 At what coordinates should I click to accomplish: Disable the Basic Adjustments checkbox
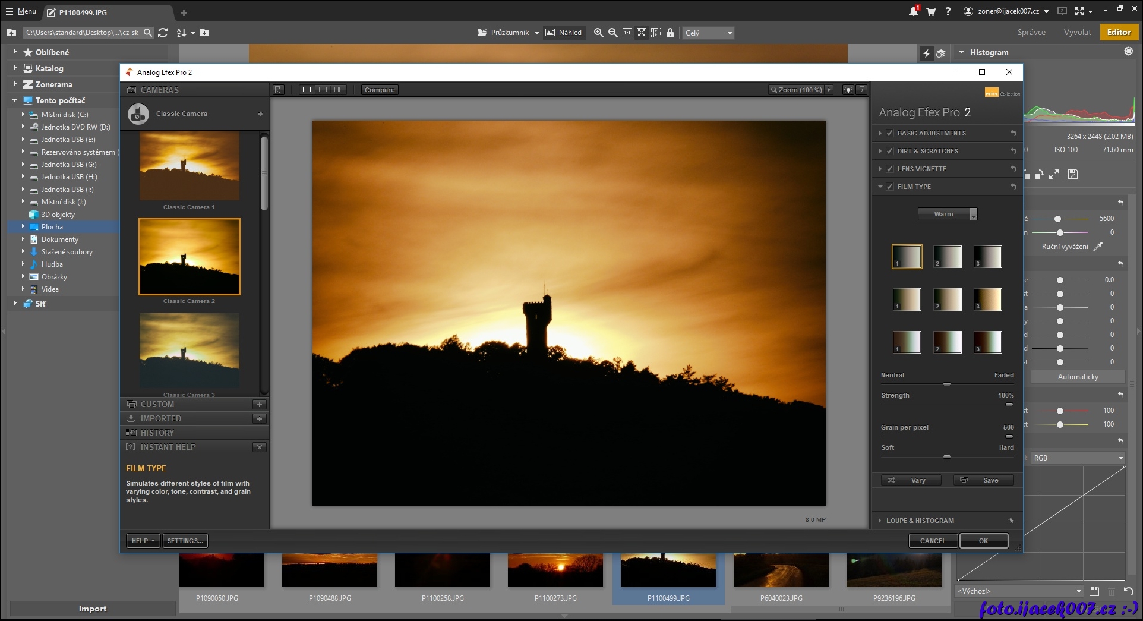point(889,133)
